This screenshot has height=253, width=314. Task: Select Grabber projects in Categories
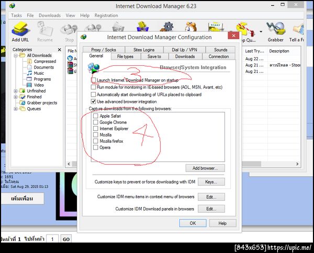tap(42, 103)
